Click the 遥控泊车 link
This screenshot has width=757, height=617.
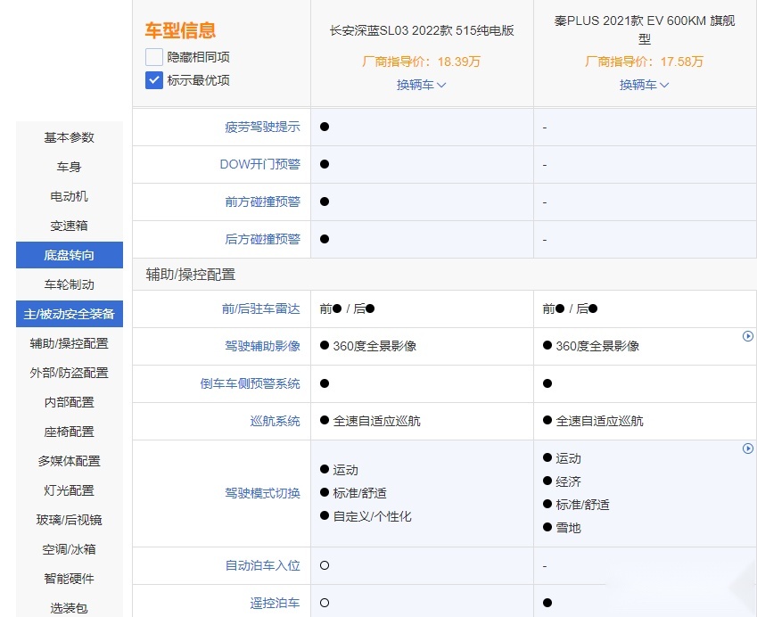[275, 603]
